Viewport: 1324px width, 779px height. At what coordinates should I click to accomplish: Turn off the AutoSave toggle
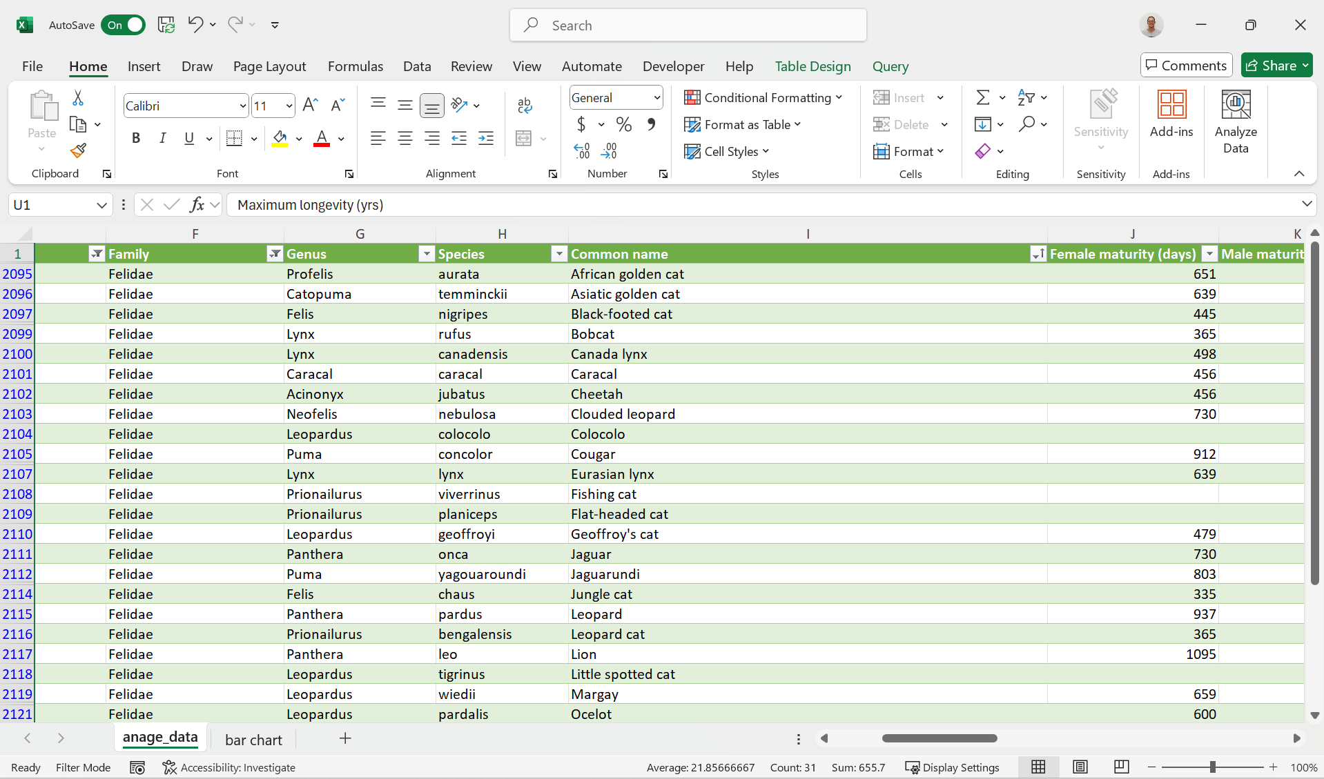click(123, 25)
